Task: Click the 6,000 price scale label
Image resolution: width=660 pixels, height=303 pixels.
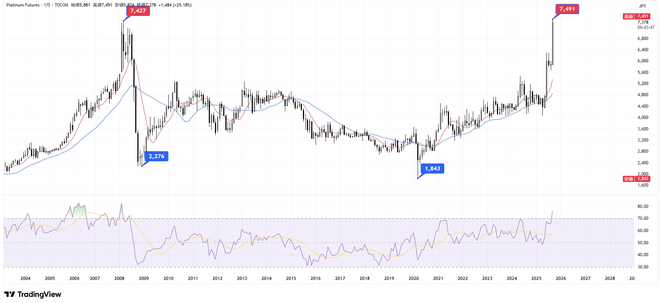Action: point(643,61)
